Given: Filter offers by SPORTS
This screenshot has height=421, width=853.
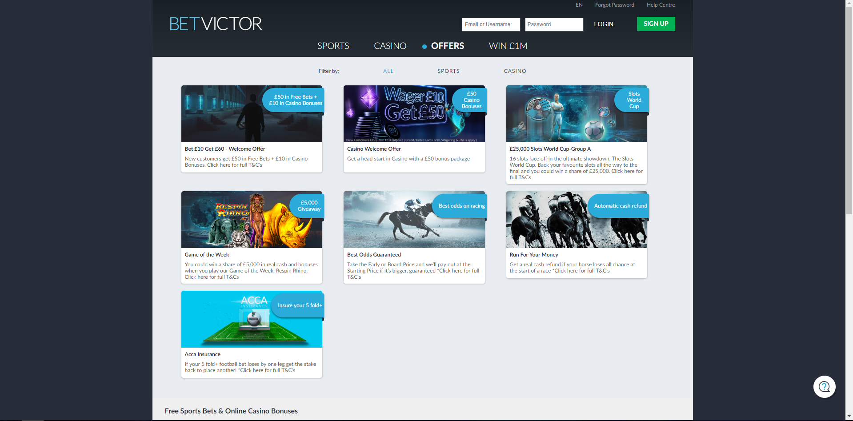Looking at the screenshot, I should point(448,71).
